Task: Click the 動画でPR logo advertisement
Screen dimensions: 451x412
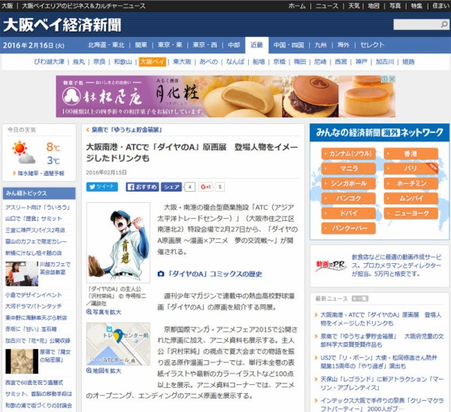Action: [x=331, y=265]
